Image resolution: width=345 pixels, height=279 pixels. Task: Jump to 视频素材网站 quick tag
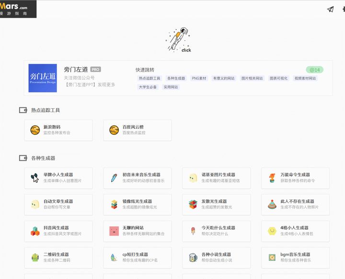click(x=305, y=78)
